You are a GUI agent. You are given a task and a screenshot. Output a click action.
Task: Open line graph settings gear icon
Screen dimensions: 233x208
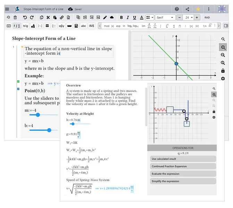(223, 78)
